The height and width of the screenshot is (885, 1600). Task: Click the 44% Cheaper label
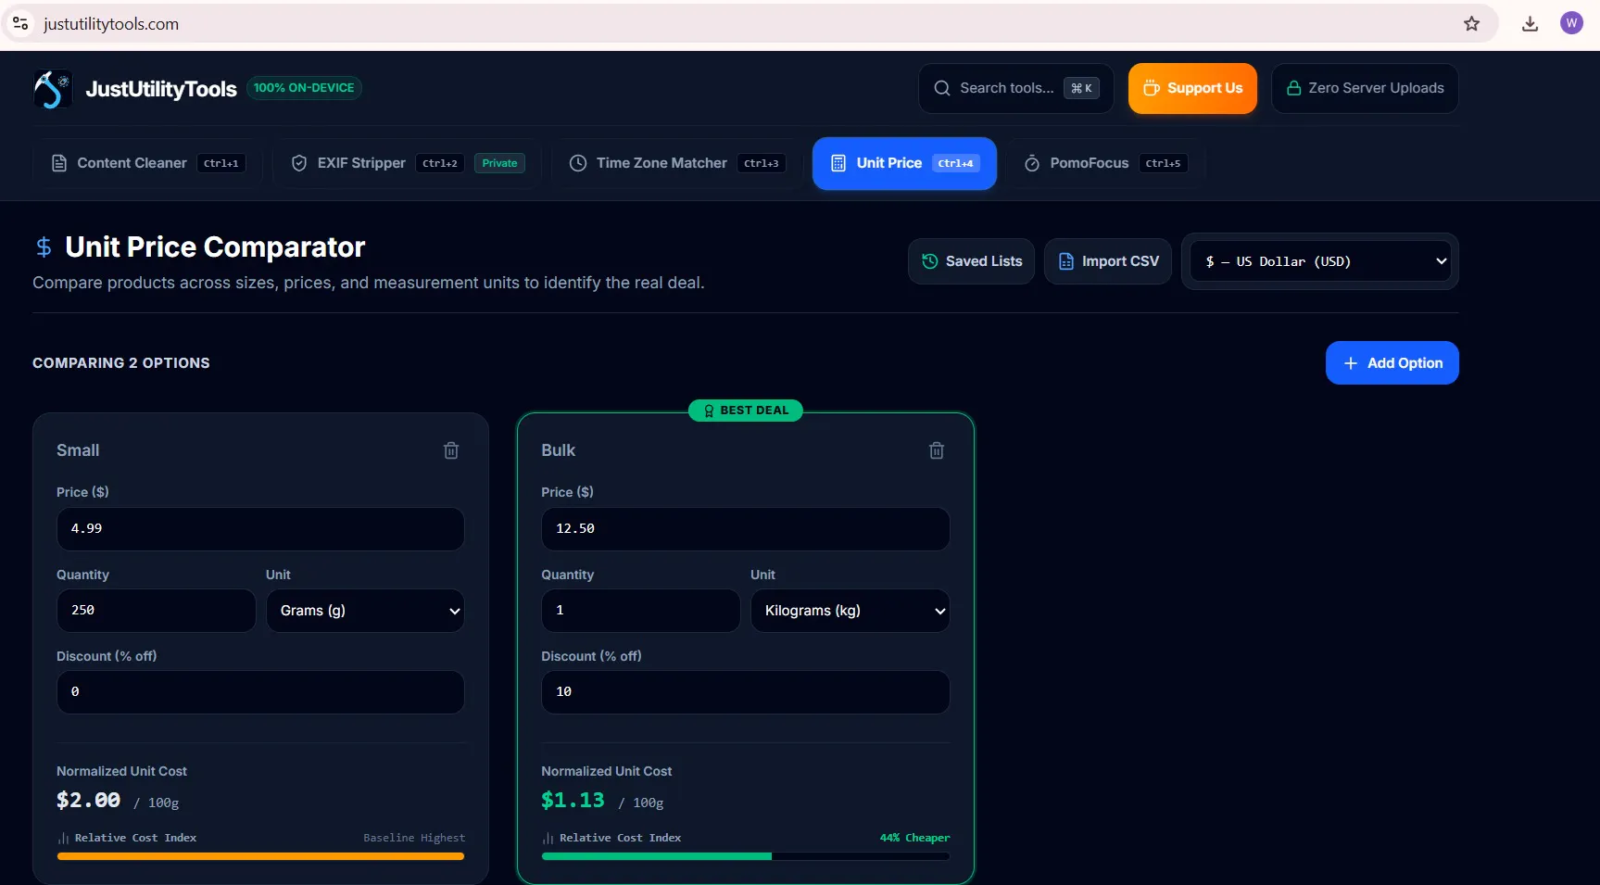point(914,838)
